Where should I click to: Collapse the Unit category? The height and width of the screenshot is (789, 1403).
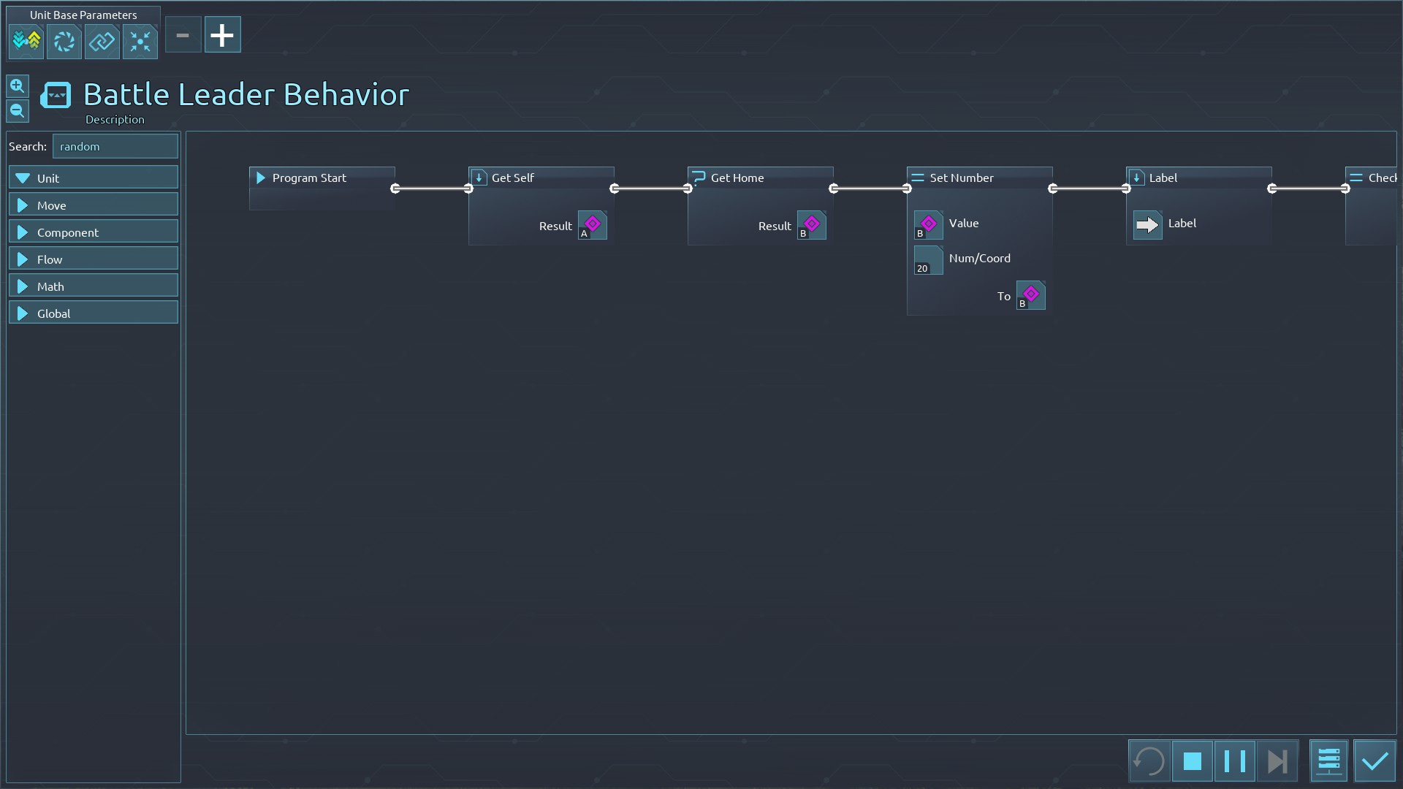click(94, 178)
